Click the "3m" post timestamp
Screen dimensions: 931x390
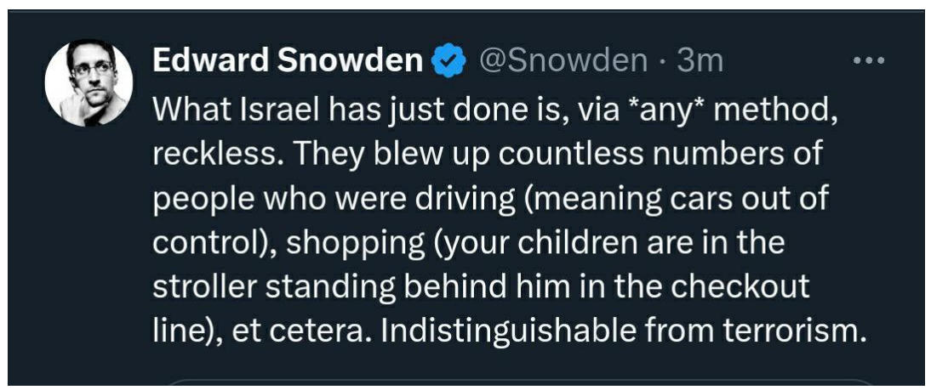[700, 61]
